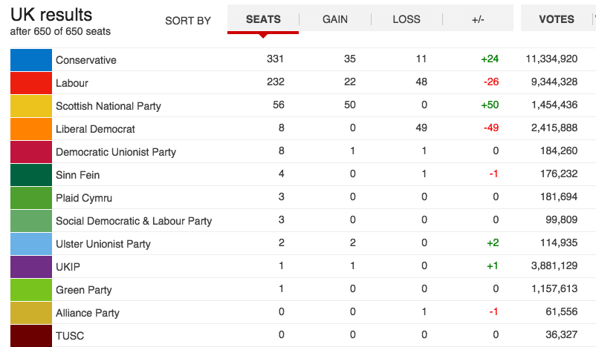Sort results by +/- column
The image size is (596, 347).
(x=478, y=19)
